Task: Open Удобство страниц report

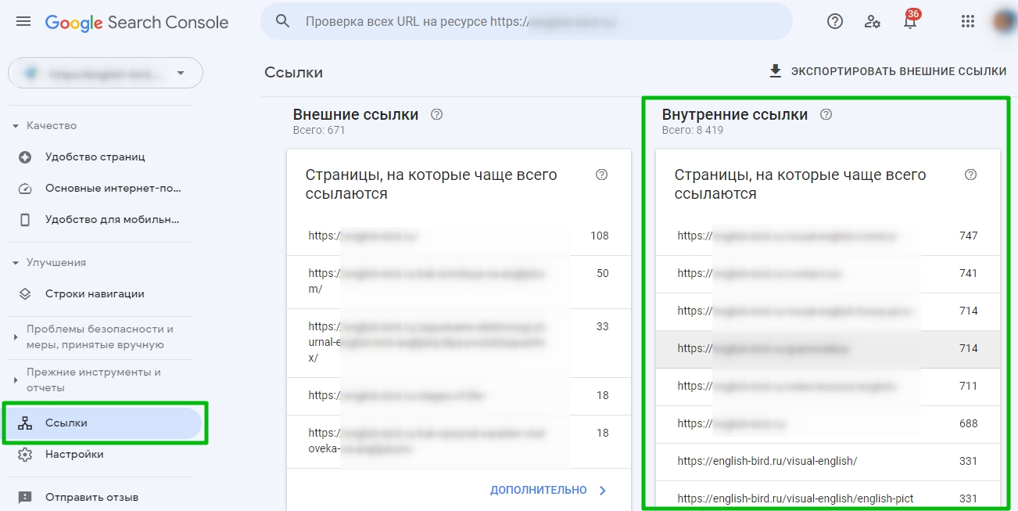Action: [x=95, y=157]
